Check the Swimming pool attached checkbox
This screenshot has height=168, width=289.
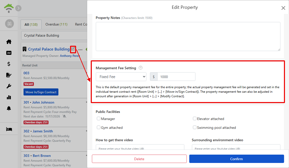point(195,127)
